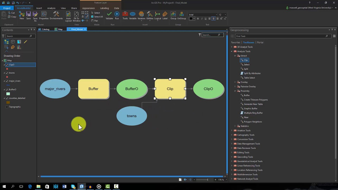
Task: Expand the Overlay toolset
Action: click(x=235, y=82)
